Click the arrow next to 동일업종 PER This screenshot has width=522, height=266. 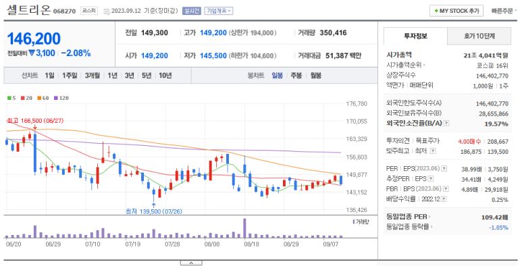[429, 217]
